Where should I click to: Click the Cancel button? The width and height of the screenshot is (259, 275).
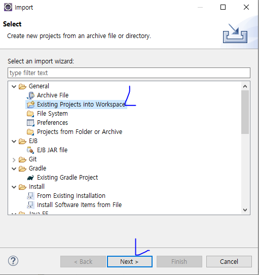pos(229,262)
